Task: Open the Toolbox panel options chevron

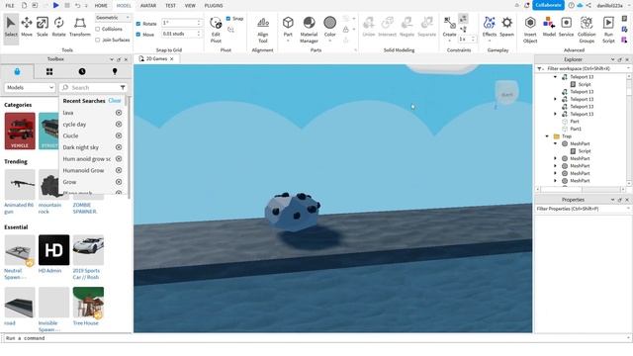Action: pyautogui.click(x=112, y=59)
